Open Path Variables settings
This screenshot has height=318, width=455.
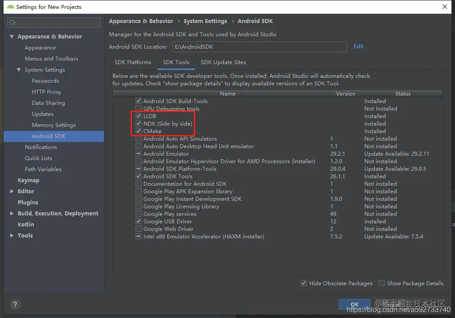pos(43,169)
